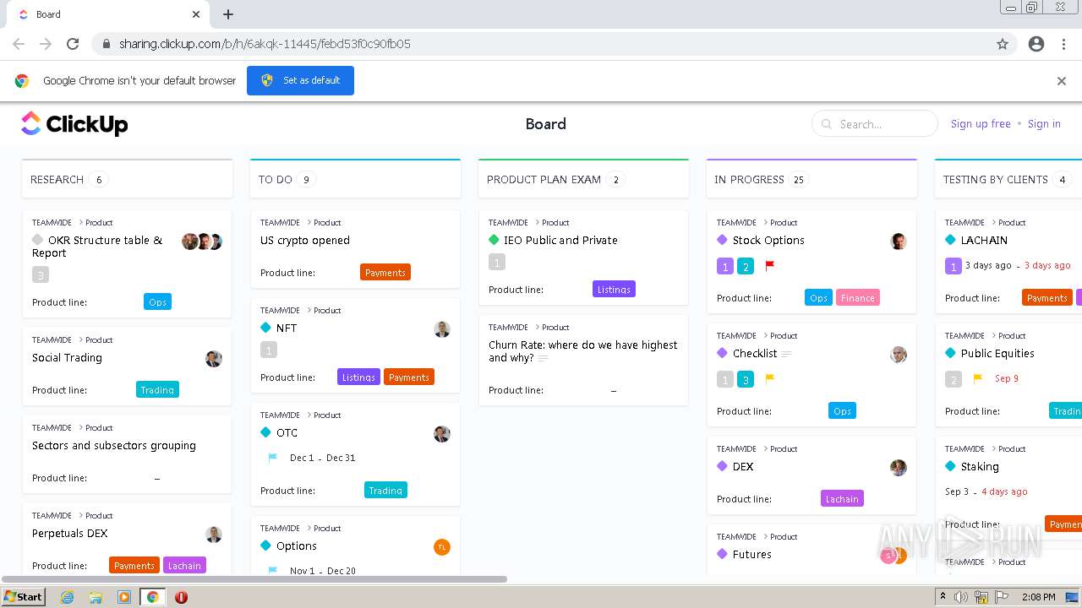
Task: Click the assignee avatar on DEX card
Action: (x=899, y=468)
